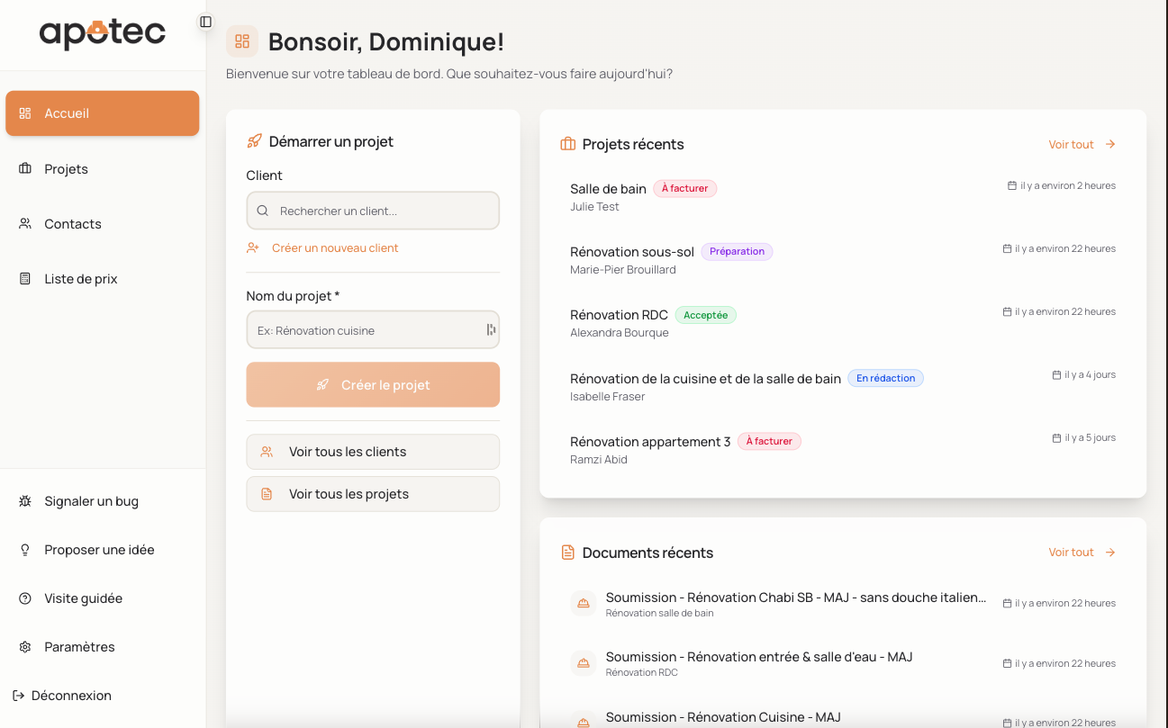Click client name Julie Test

coord(594,207)
